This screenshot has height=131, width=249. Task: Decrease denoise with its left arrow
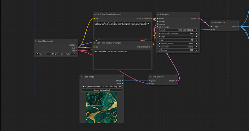click(x=160, y=50)
